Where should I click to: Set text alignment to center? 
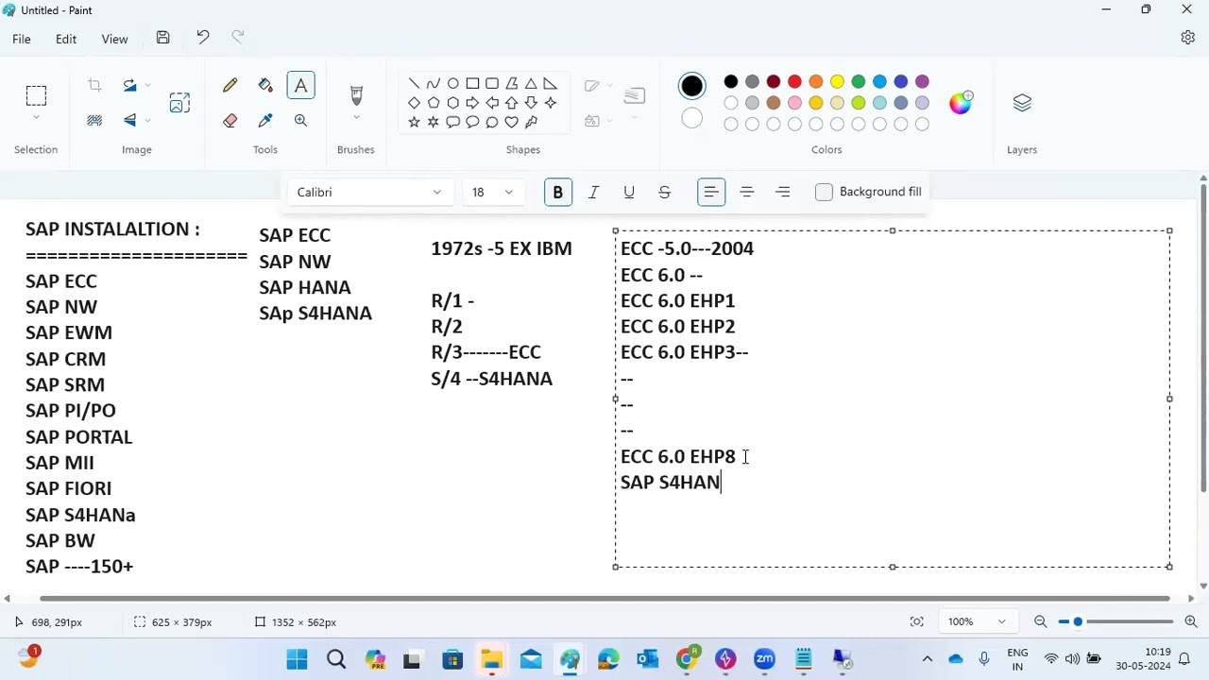click(747, 192)
